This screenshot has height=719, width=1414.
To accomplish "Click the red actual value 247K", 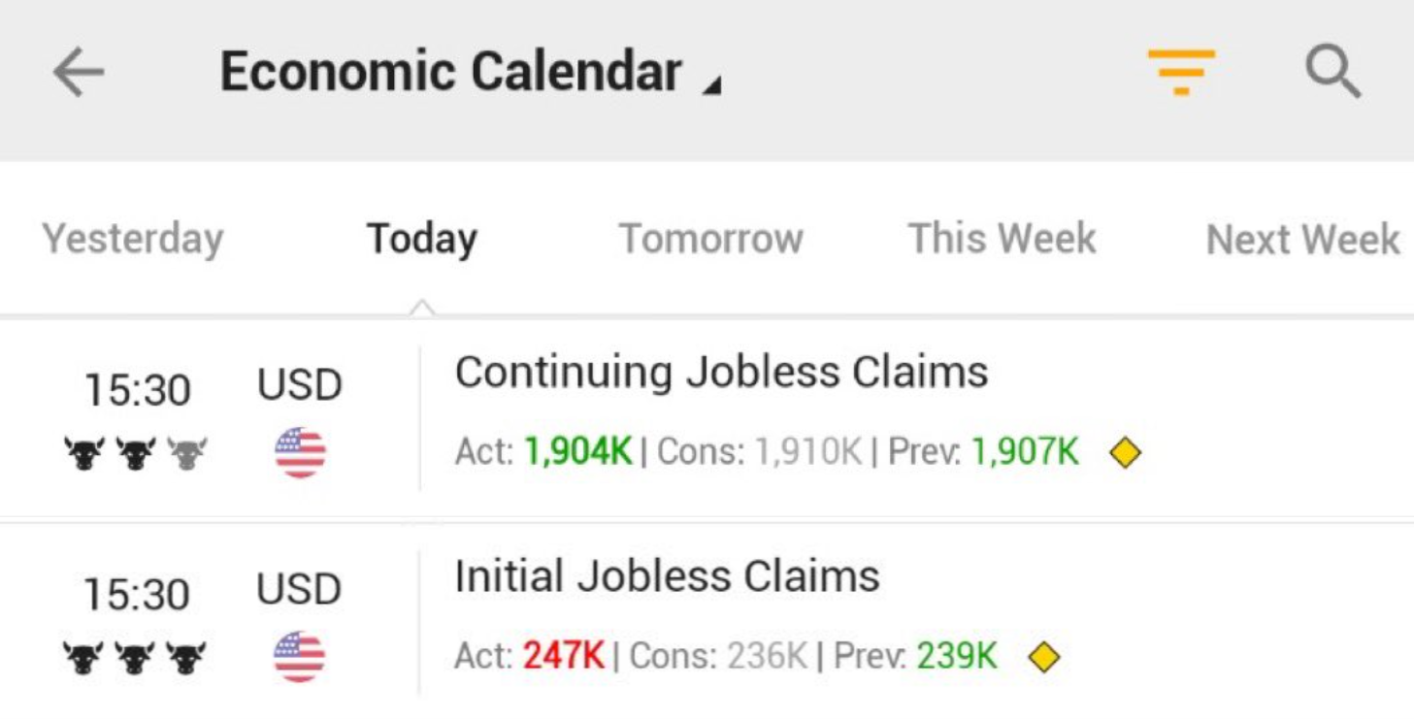I will [564, 657].
